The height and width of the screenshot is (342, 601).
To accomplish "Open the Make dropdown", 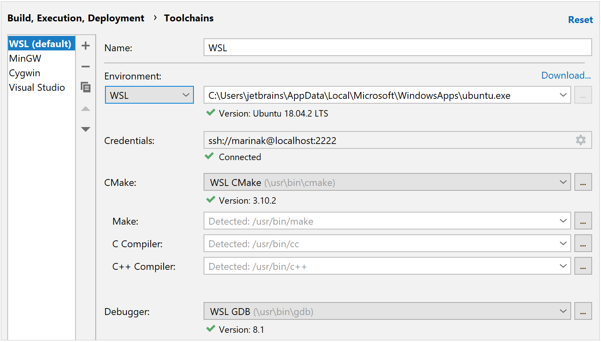I will click(387, 221).
